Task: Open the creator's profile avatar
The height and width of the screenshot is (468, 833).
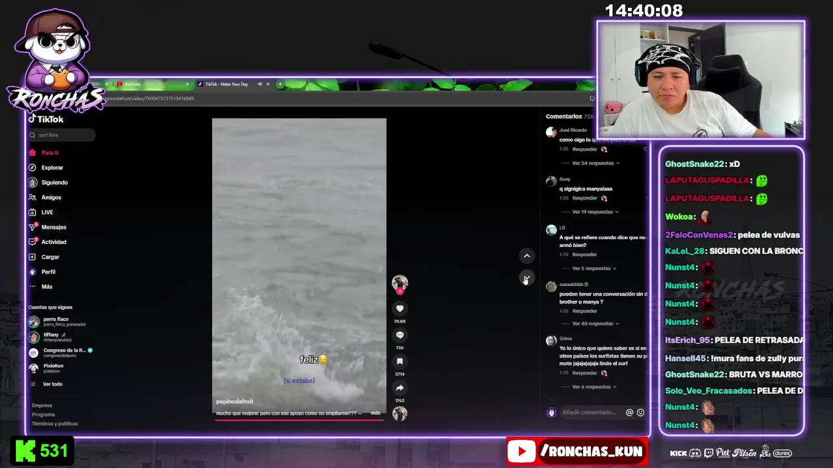Action: (x=400, y=282)
